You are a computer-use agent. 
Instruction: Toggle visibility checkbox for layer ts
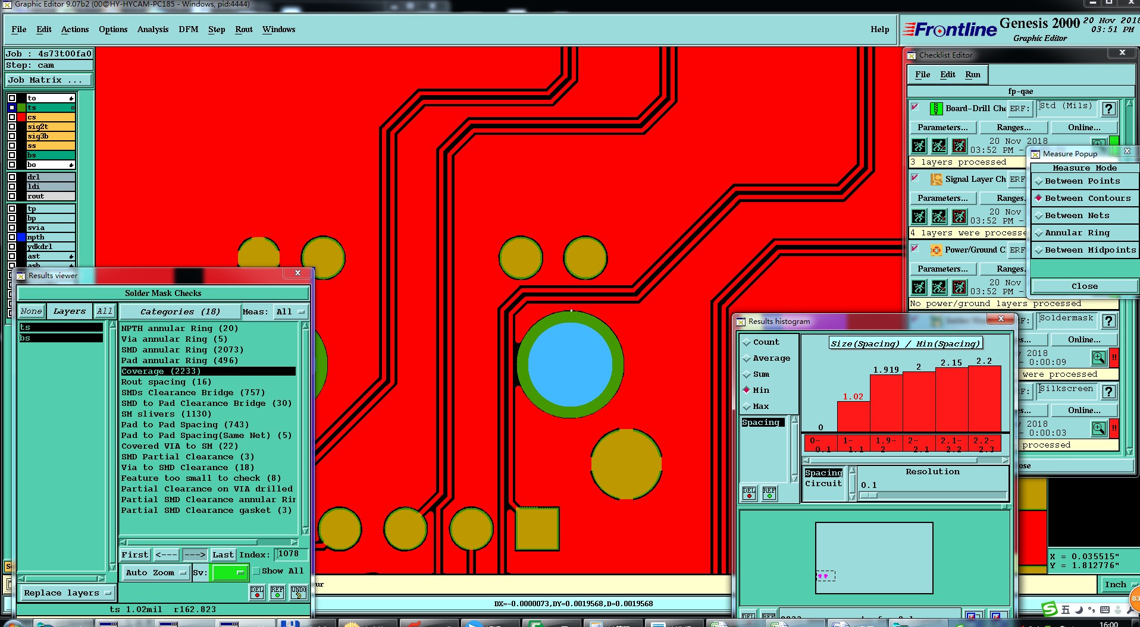point(12,108)
